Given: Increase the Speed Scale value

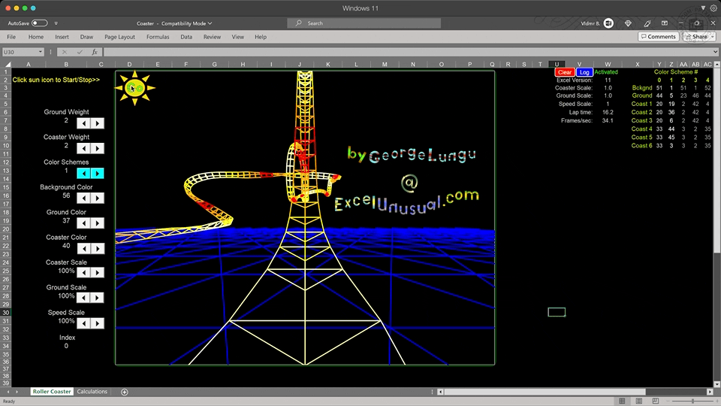Looking at the screenshot, I should [x=98, y=323].
